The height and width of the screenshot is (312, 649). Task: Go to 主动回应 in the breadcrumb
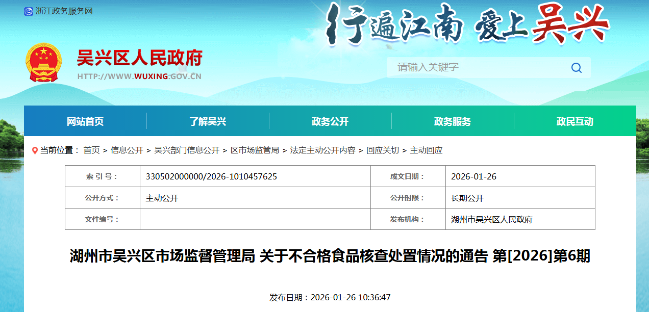coord(426,150)
